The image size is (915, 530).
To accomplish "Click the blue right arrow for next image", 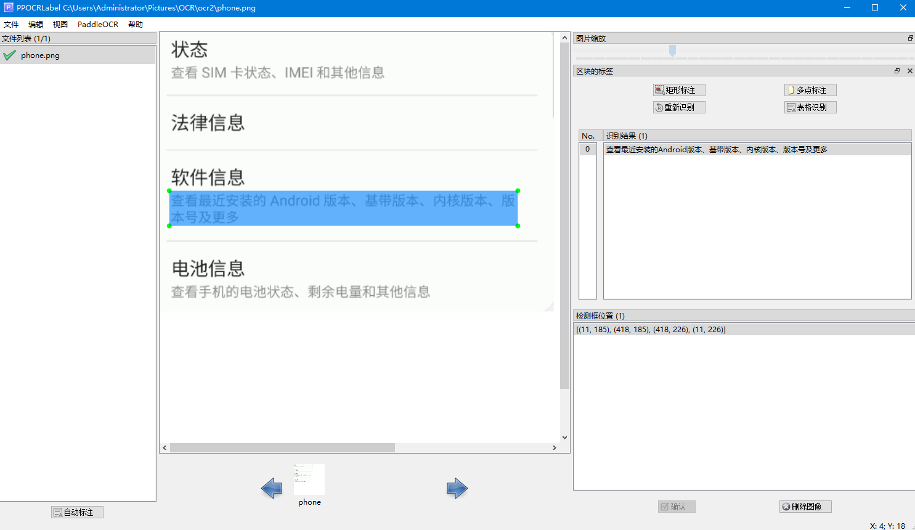I will [457, 488].
